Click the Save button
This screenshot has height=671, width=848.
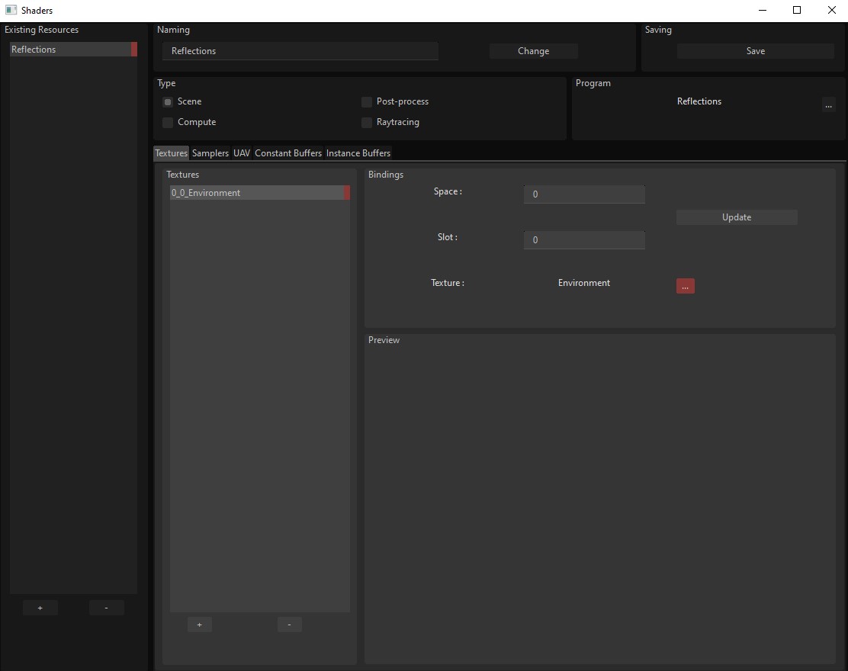(755, 51)
